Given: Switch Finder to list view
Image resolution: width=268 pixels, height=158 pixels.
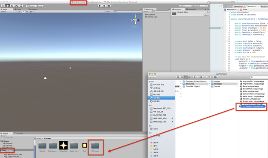Looking at the screenshot, I should click(x=182, y=77).
